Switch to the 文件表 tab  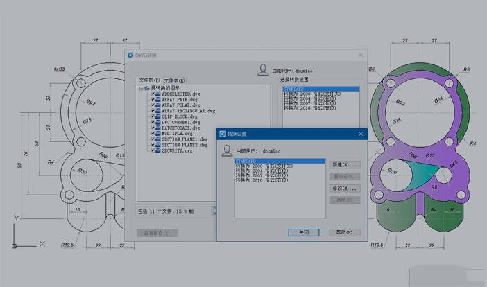174,81
